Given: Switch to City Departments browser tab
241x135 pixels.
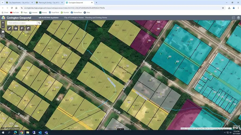Looking at the screenshot, I should [x=19, y=2].
